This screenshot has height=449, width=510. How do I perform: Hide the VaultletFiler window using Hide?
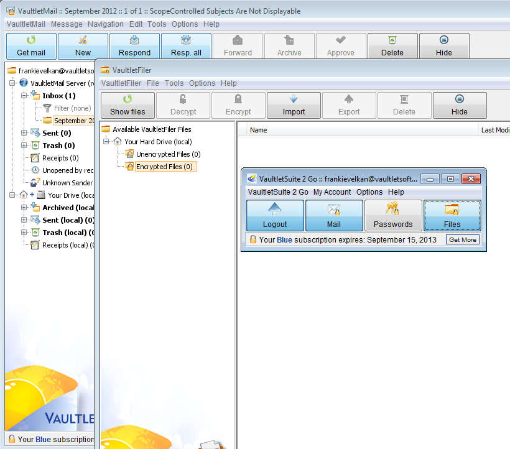pyautogui.click(x=459, y=105)
